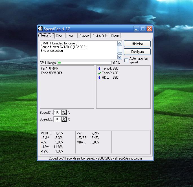The width and height of the screenshot is (193, 187).
Task: Maximize the SpeedFan window
Action: (x=143, y=29)
